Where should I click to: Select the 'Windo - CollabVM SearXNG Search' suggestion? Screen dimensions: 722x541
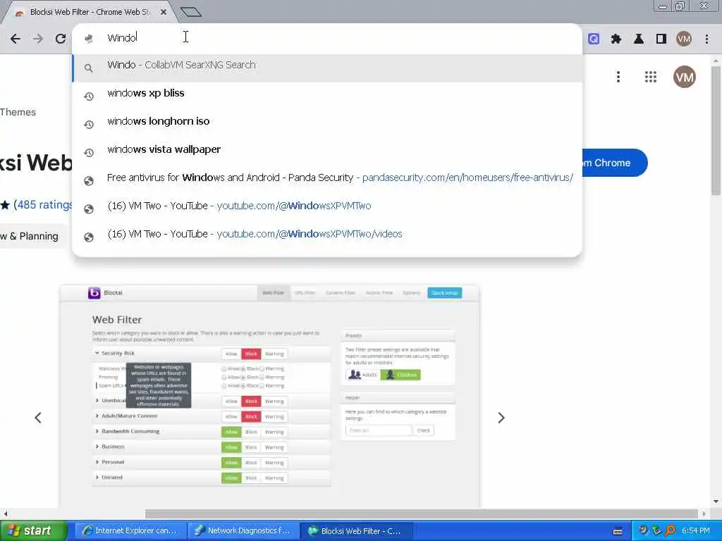(327, 68)
